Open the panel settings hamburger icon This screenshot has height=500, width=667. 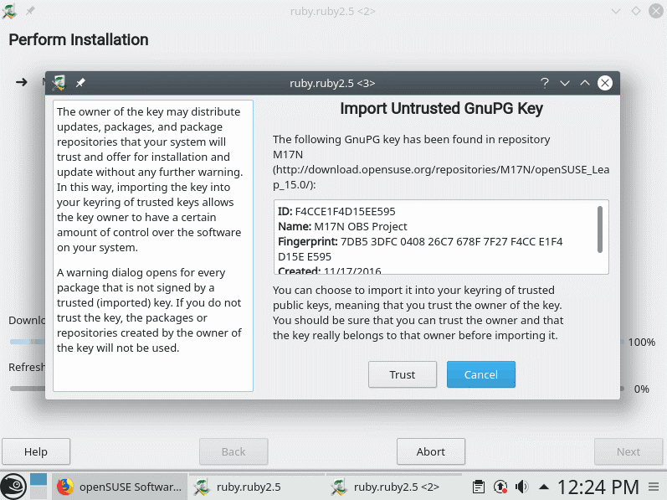(654, 487)
